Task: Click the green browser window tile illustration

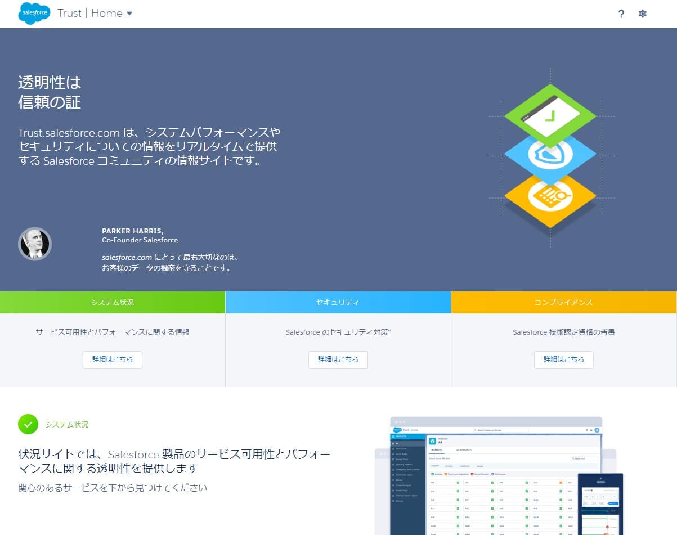Action: click(x=549, y=115)
